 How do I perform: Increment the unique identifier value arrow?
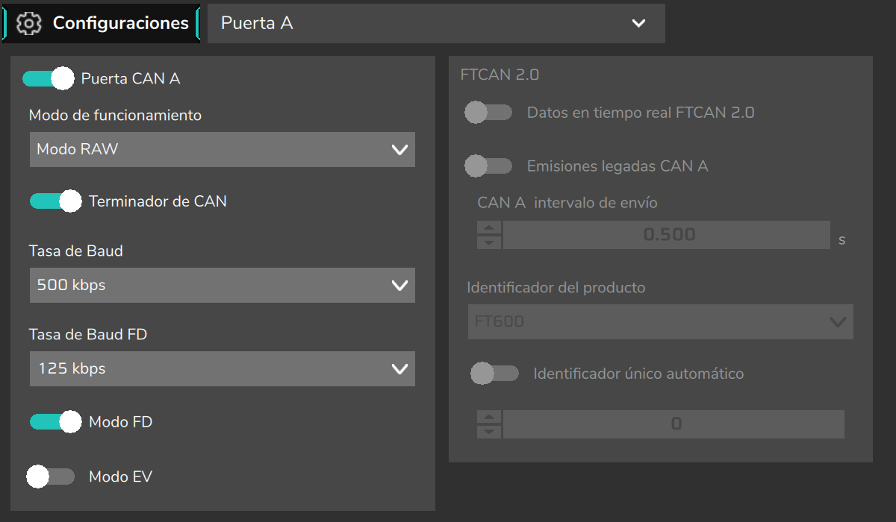pos(489,417)
